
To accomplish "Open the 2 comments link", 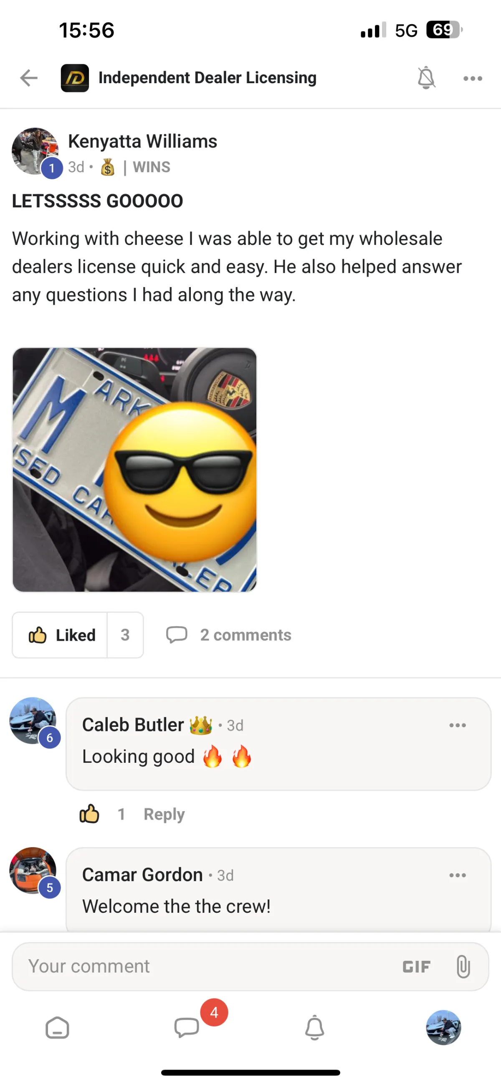I will 229,635.
